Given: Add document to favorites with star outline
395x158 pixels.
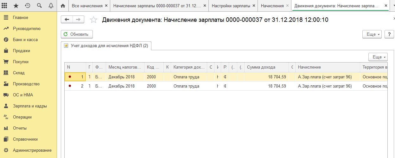Looking at the screenshot, I should (x=93, y=20).
